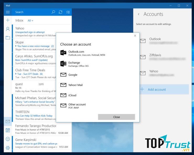Sync the mailbox with refresh icon
This screenshot has width=194, height=155.
point(61,12)
